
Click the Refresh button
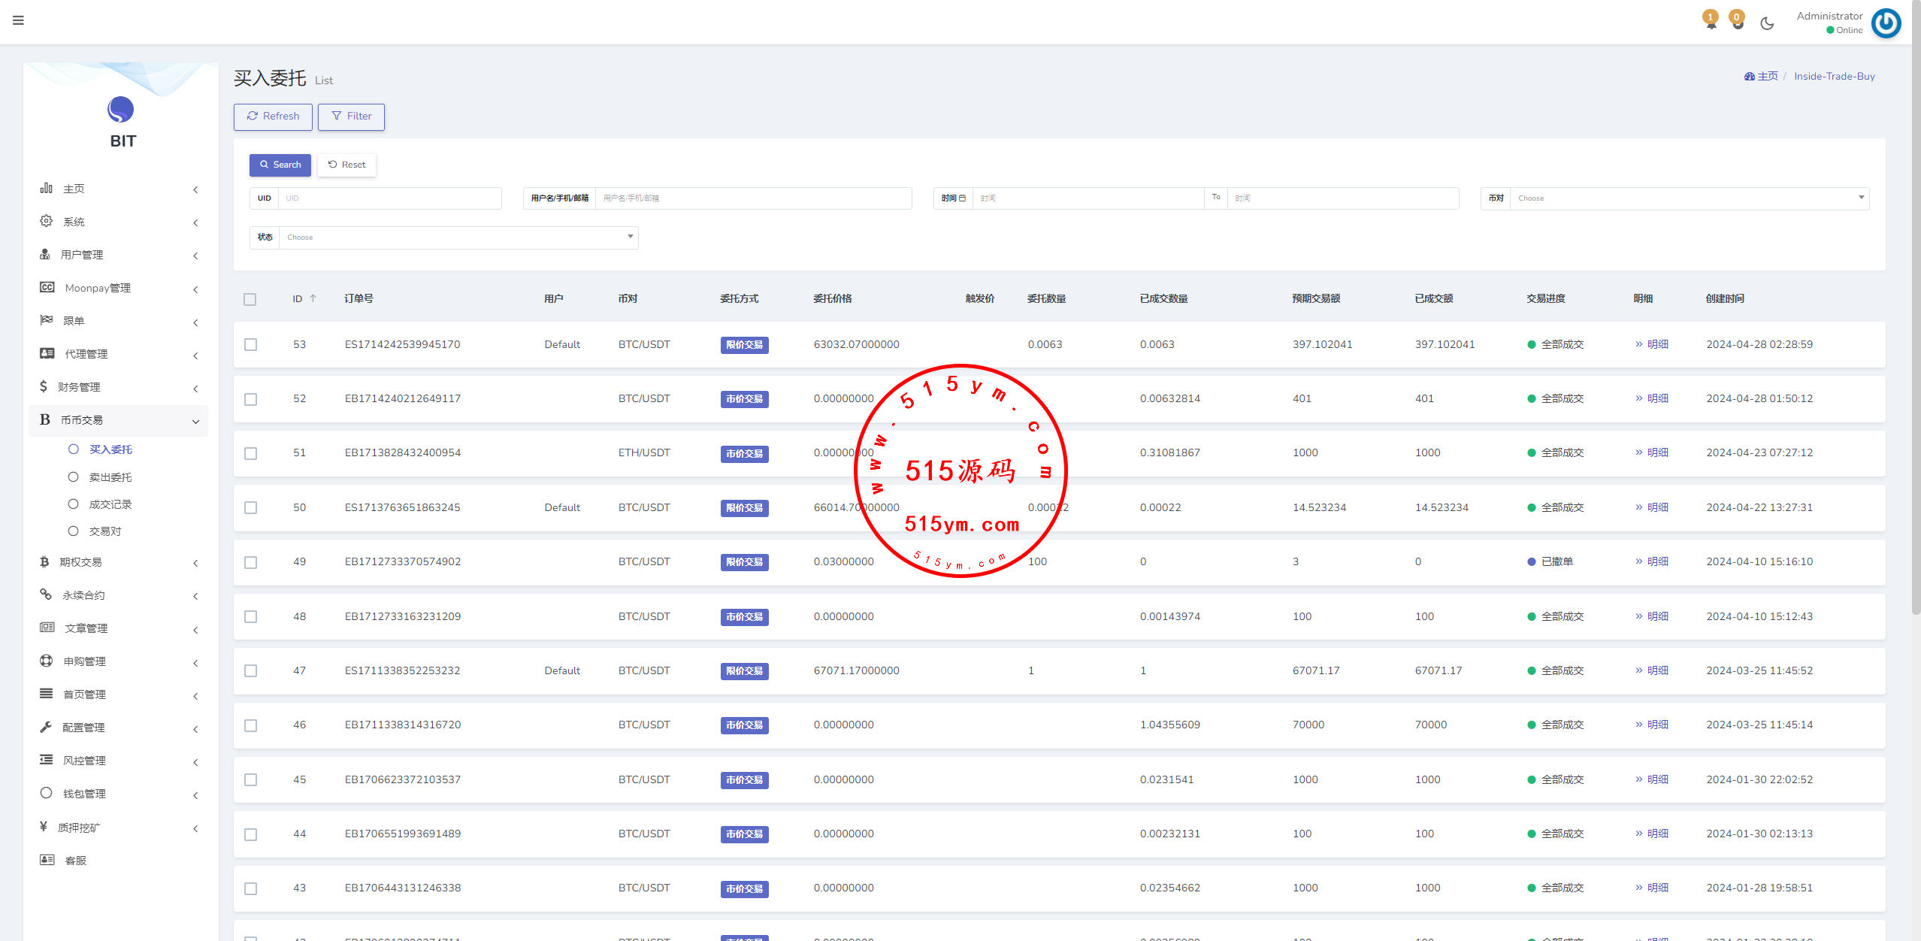coord(273,116)
